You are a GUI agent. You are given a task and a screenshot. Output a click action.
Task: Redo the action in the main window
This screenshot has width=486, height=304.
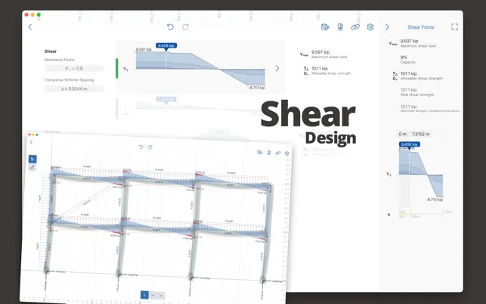tap(185, 27)
